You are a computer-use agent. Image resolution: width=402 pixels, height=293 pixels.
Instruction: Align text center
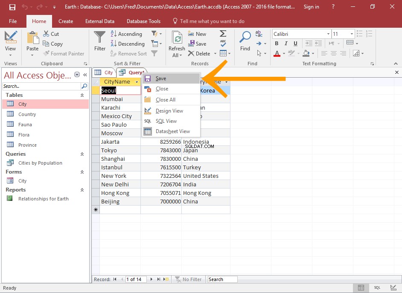tap(334, 53)
